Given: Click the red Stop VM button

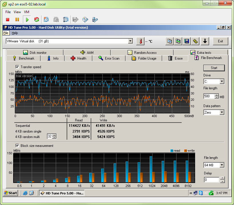Looking at the screenshot, I should (x=8, y=20).
